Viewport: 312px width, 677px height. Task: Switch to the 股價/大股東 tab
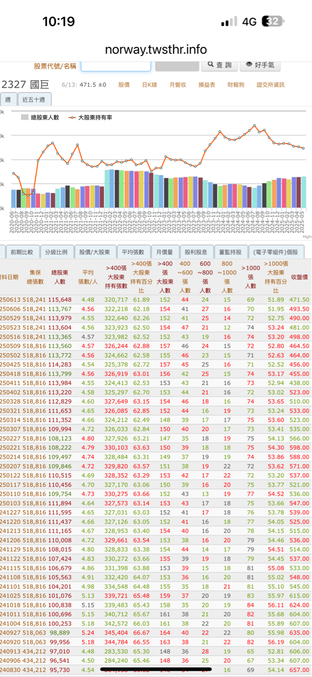[94, 252]
